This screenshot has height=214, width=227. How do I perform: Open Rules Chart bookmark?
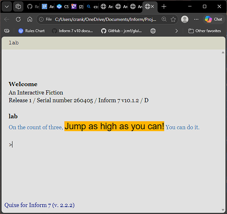point(31,31)
